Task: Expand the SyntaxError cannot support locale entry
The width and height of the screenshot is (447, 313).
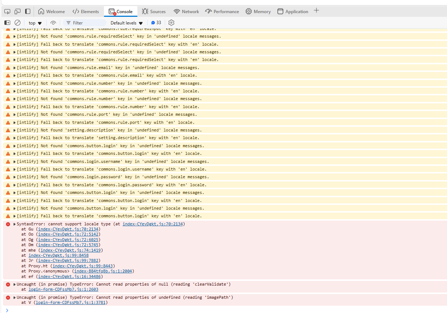Action: [15, 224]
